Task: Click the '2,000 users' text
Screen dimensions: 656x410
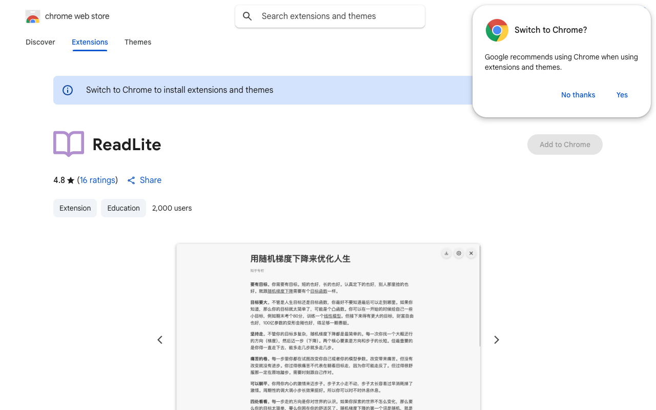Action: pyautogui.click(x=172, y=208)
